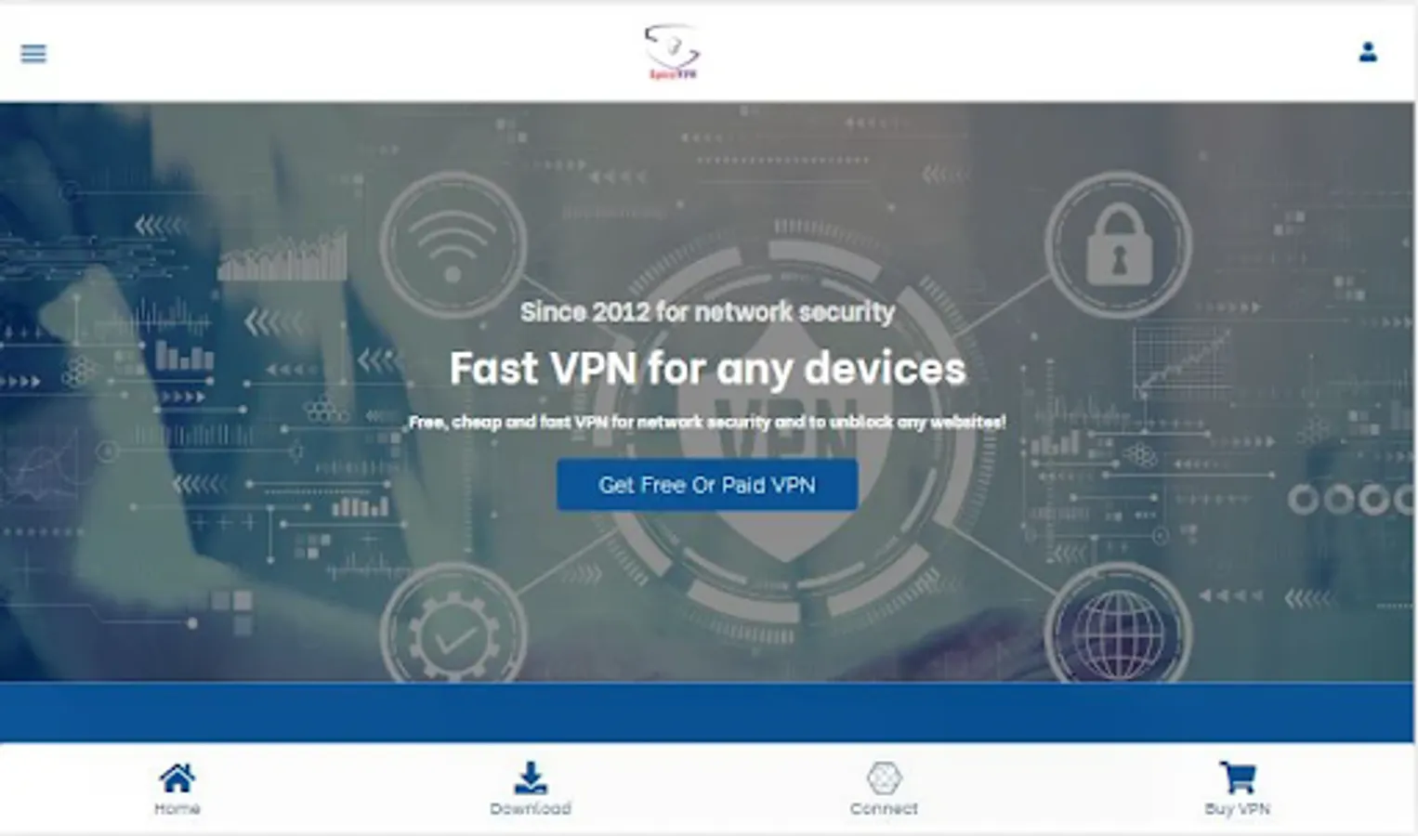Click the Get Free Or Paid VPN button
Image resolution: width=1418 pixels, height=836 pixels.
tap(707, 485)
